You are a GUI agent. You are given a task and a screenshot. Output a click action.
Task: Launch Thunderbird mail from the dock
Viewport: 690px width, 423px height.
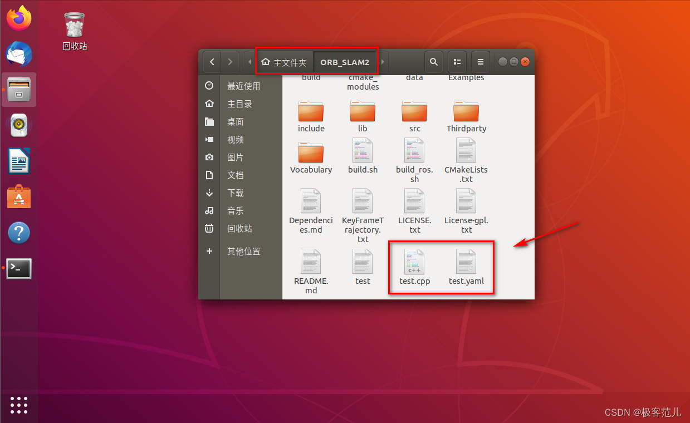pyautogui.click(x=19, y=55)
